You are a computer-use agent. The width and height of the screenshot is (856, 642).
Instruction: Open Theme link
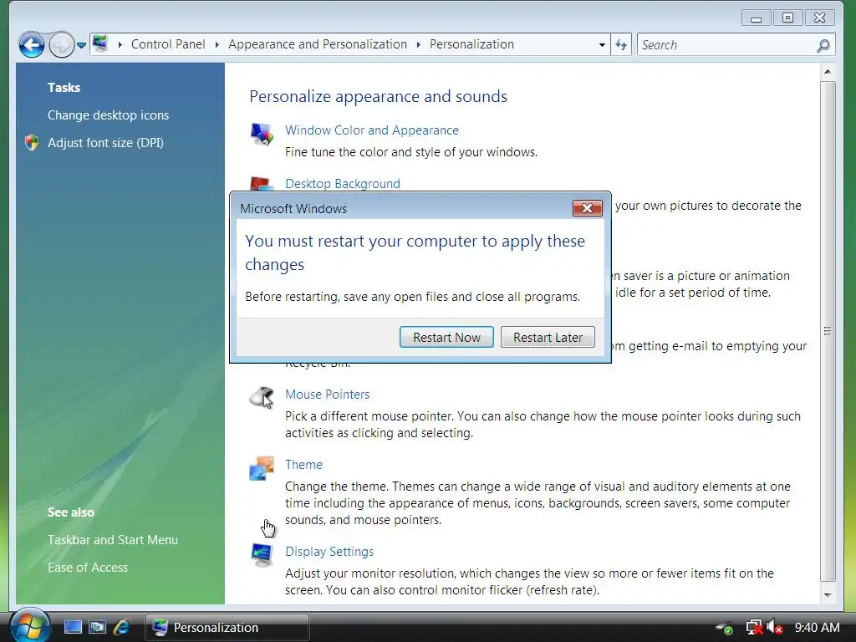tap(303, 465)
